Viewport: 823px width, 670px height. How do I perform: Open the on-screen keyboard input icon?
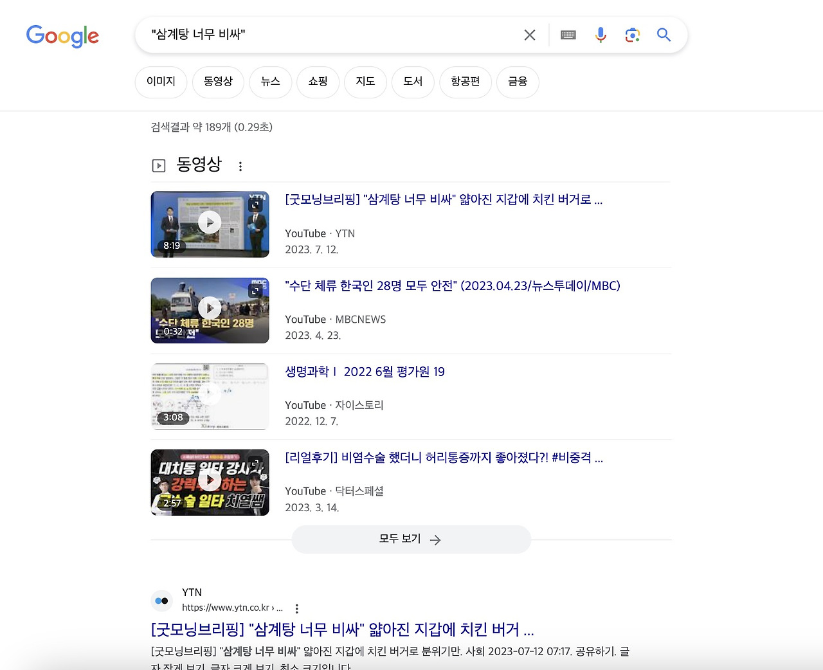click(568, 35)
